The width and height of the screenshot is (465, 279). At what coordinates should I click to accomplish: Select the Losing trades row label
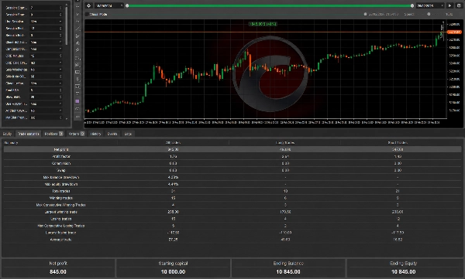click(61, 219)
